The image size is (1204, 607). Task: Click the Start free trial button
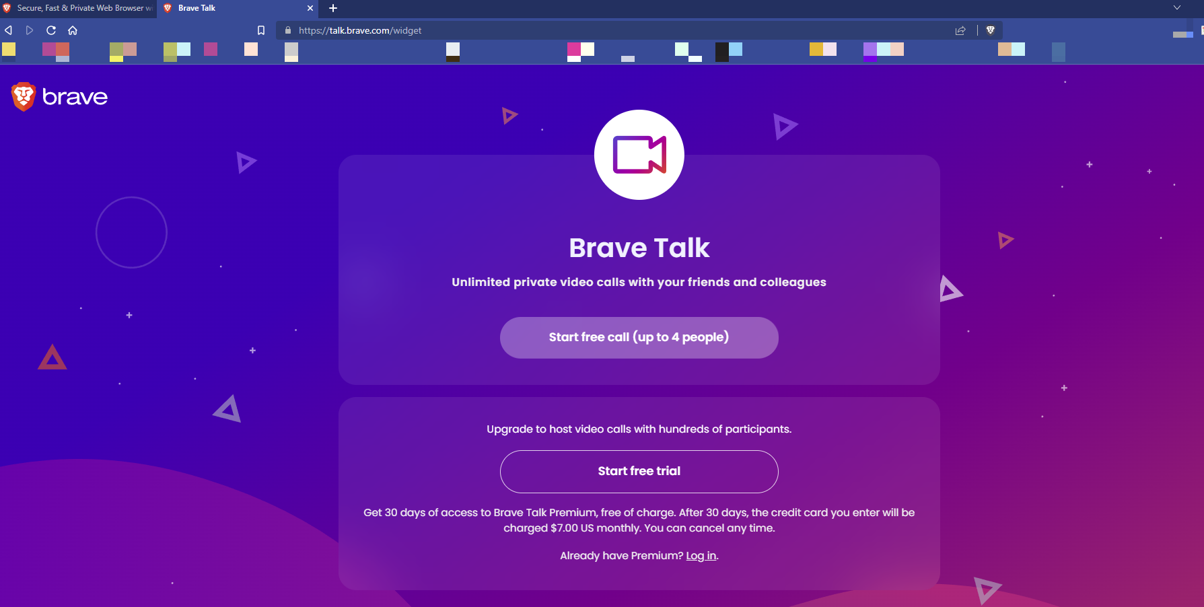[639, 471]
